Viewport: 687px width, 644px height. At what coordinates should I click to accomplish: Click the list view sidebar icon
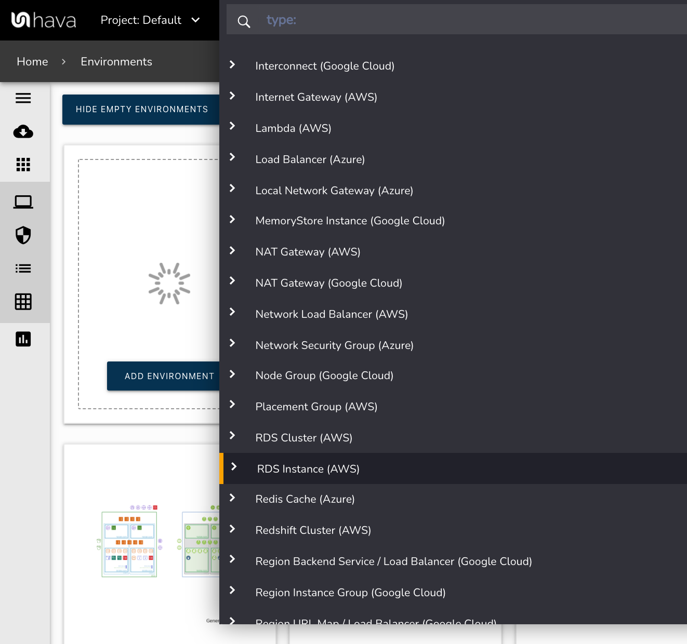click(x=23, y=269)
